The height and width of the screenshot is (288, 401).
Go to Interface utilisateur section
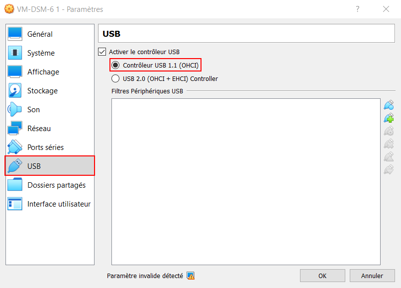coord(50,204)
